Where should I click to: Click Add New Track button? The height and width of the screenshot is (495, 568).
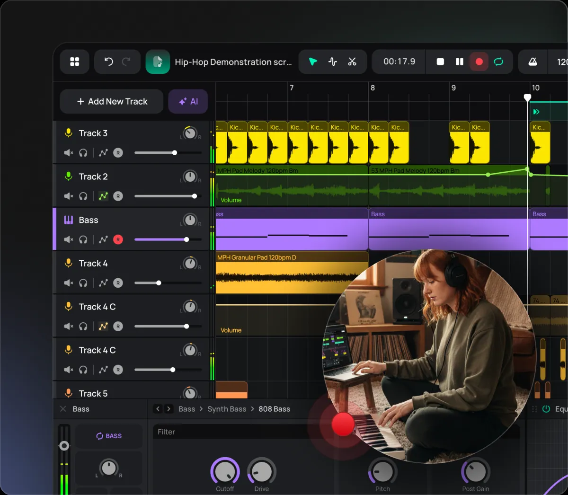[x=112, y=101]
